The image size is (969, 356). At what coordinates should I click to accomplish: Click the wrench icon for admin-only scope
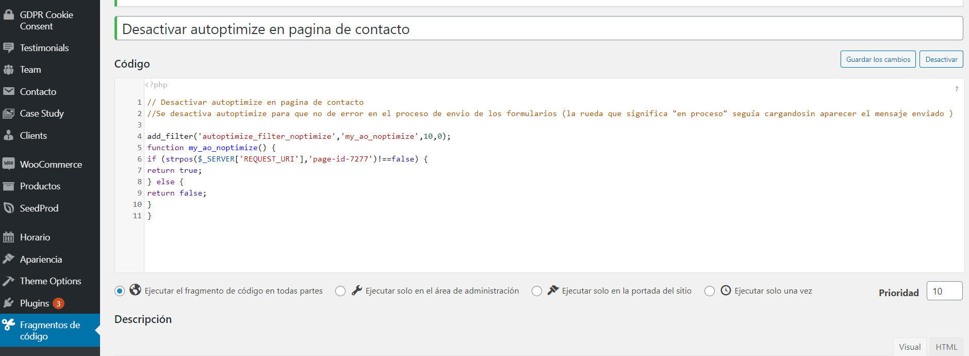(x=357, y=290)
